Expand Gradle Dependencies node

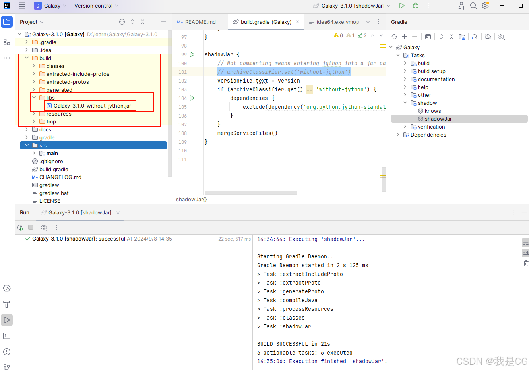click(398, 135)
